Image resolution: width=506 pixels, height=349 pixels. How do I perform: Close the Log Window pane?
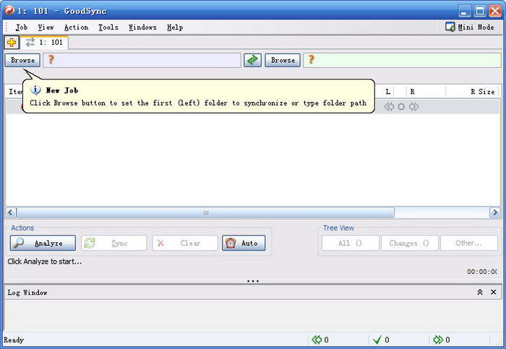pyautogui.click(x=494, y=292)
